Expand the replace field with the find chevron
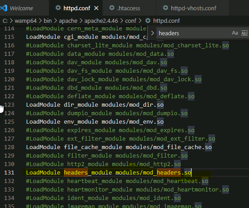The image size is (249, 208). point(152,33)
